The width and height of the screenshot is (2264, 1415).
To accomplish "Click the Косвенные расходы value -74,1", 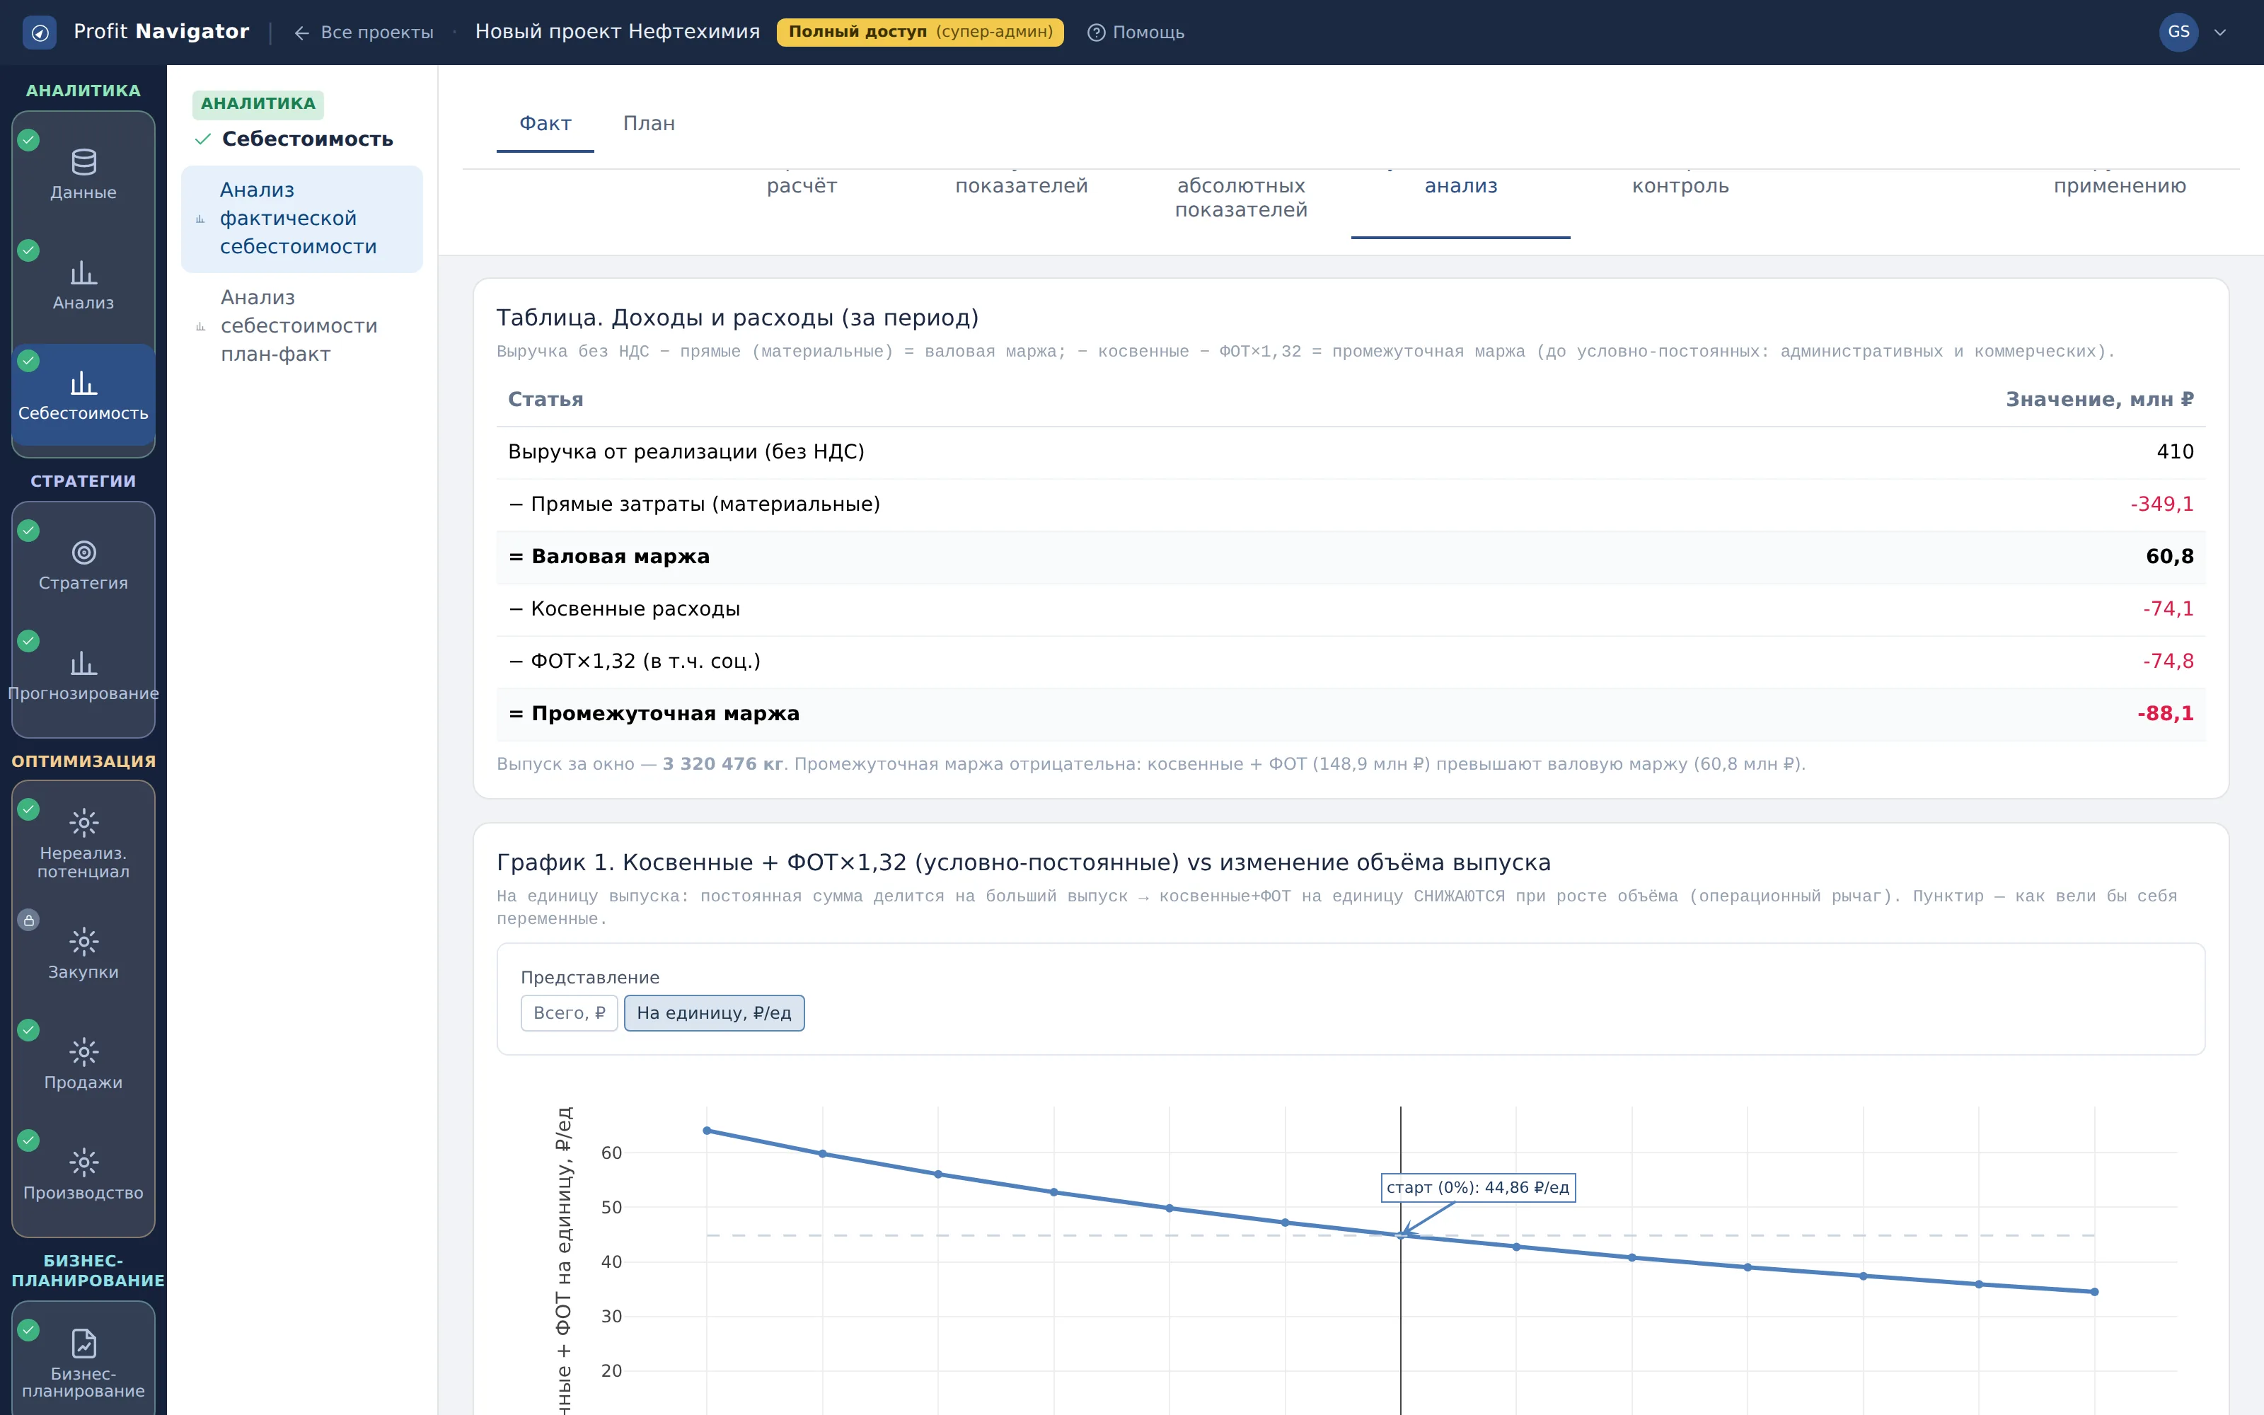I will (x=2168, y=609).
